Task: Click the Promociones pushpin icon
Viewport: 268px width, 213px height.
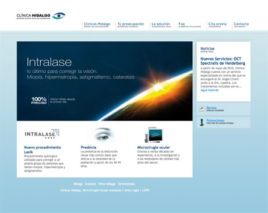Action: [x=202, y=122]
